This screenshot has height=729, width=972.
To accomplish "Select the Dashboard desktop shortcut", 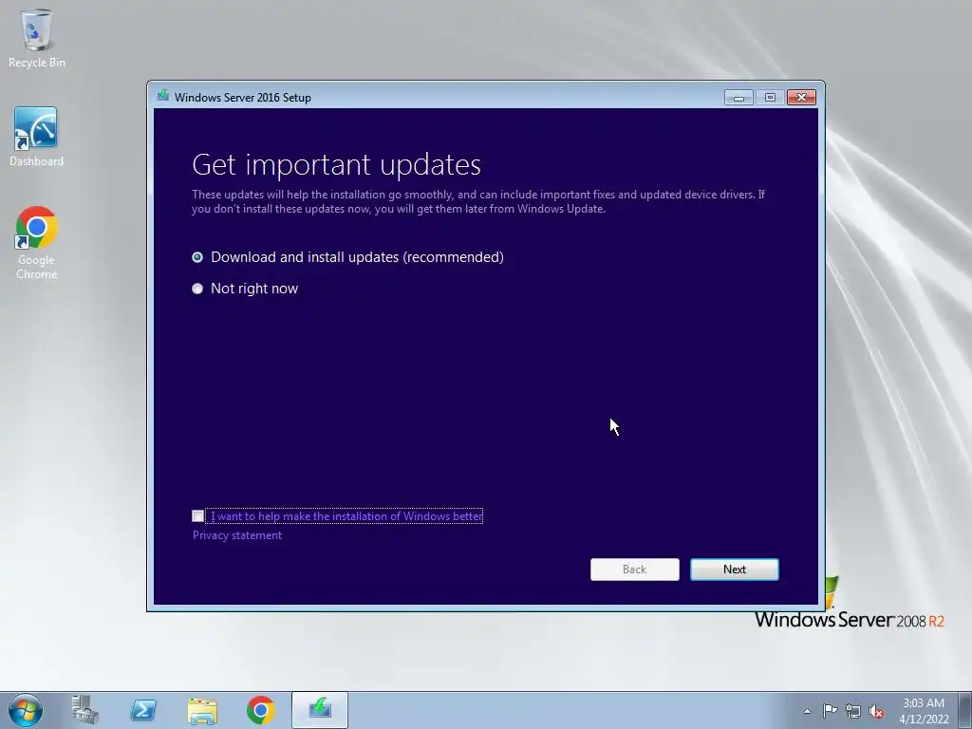I will coord(37,137).
